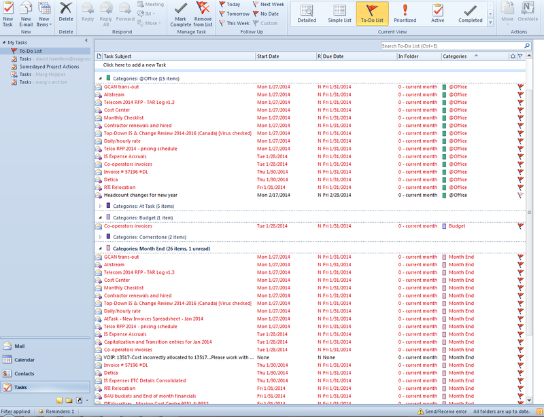Minimize the navigation pane chevron
Image resolution: width=544 pixels, height=417 pixels.
point(86,41)
